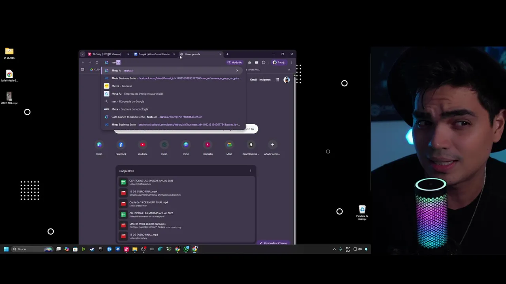
Task: Close the Nueva pestaña tab
Action: point(221,54)
